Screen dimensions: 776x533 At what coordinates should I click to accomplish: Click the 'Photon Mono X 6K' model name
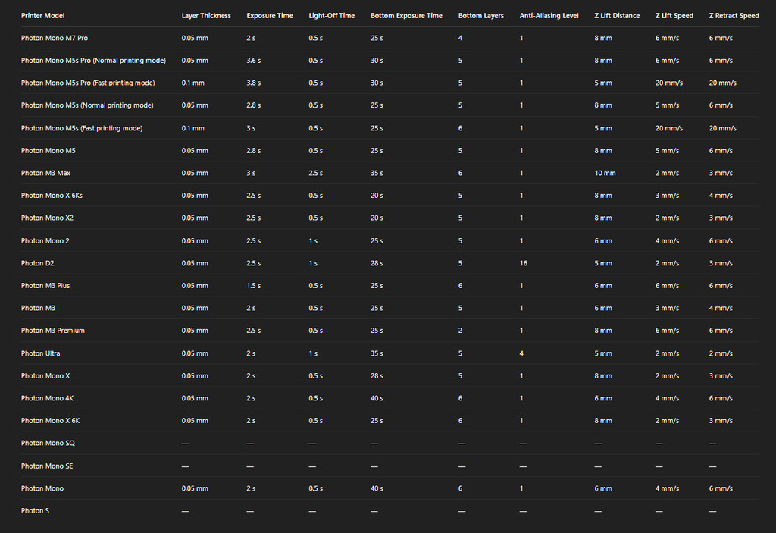coord(50,420)
